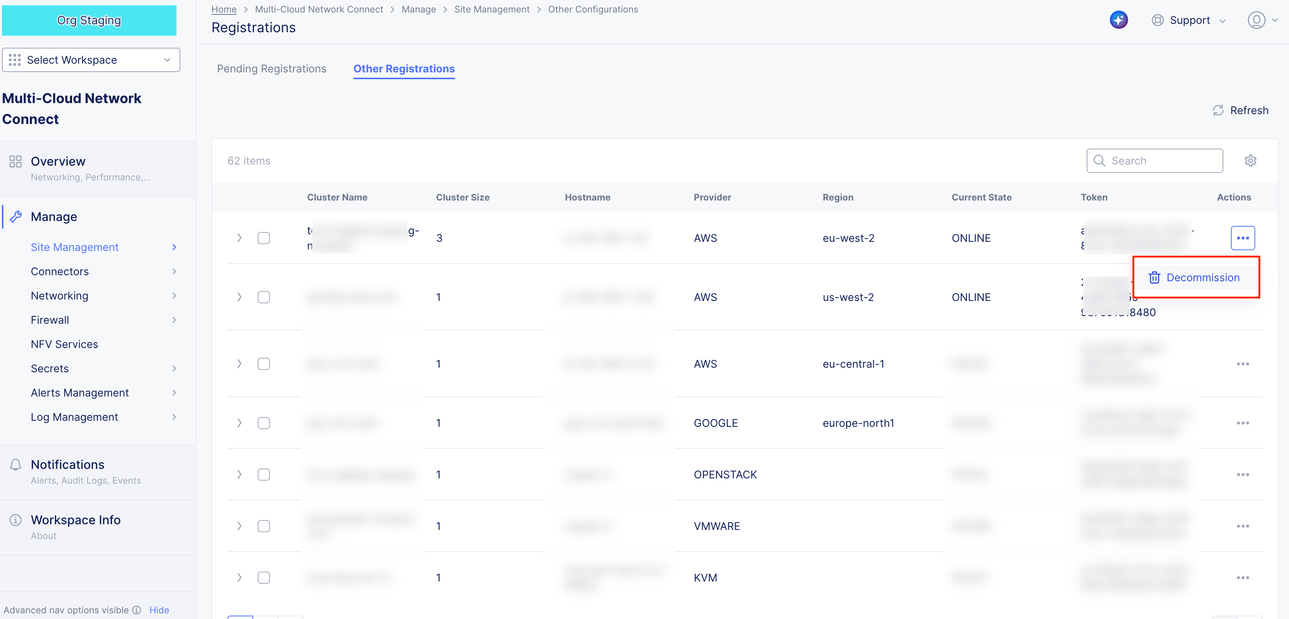Select the OPENSTACK row checkbox

pyautogui.click(x=264, y=475)
